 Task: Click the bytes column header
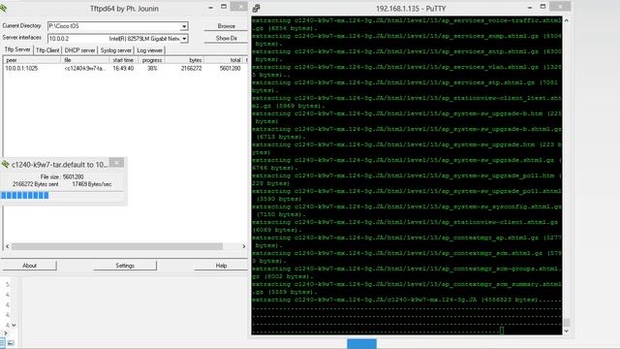[x=185, y=60]
